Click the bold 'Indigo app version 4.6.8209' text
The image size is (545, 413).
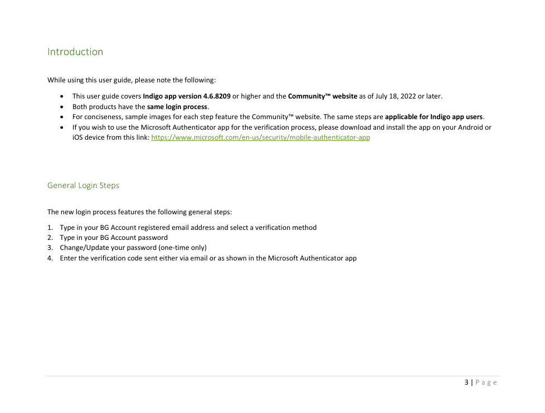click(186, 96)
